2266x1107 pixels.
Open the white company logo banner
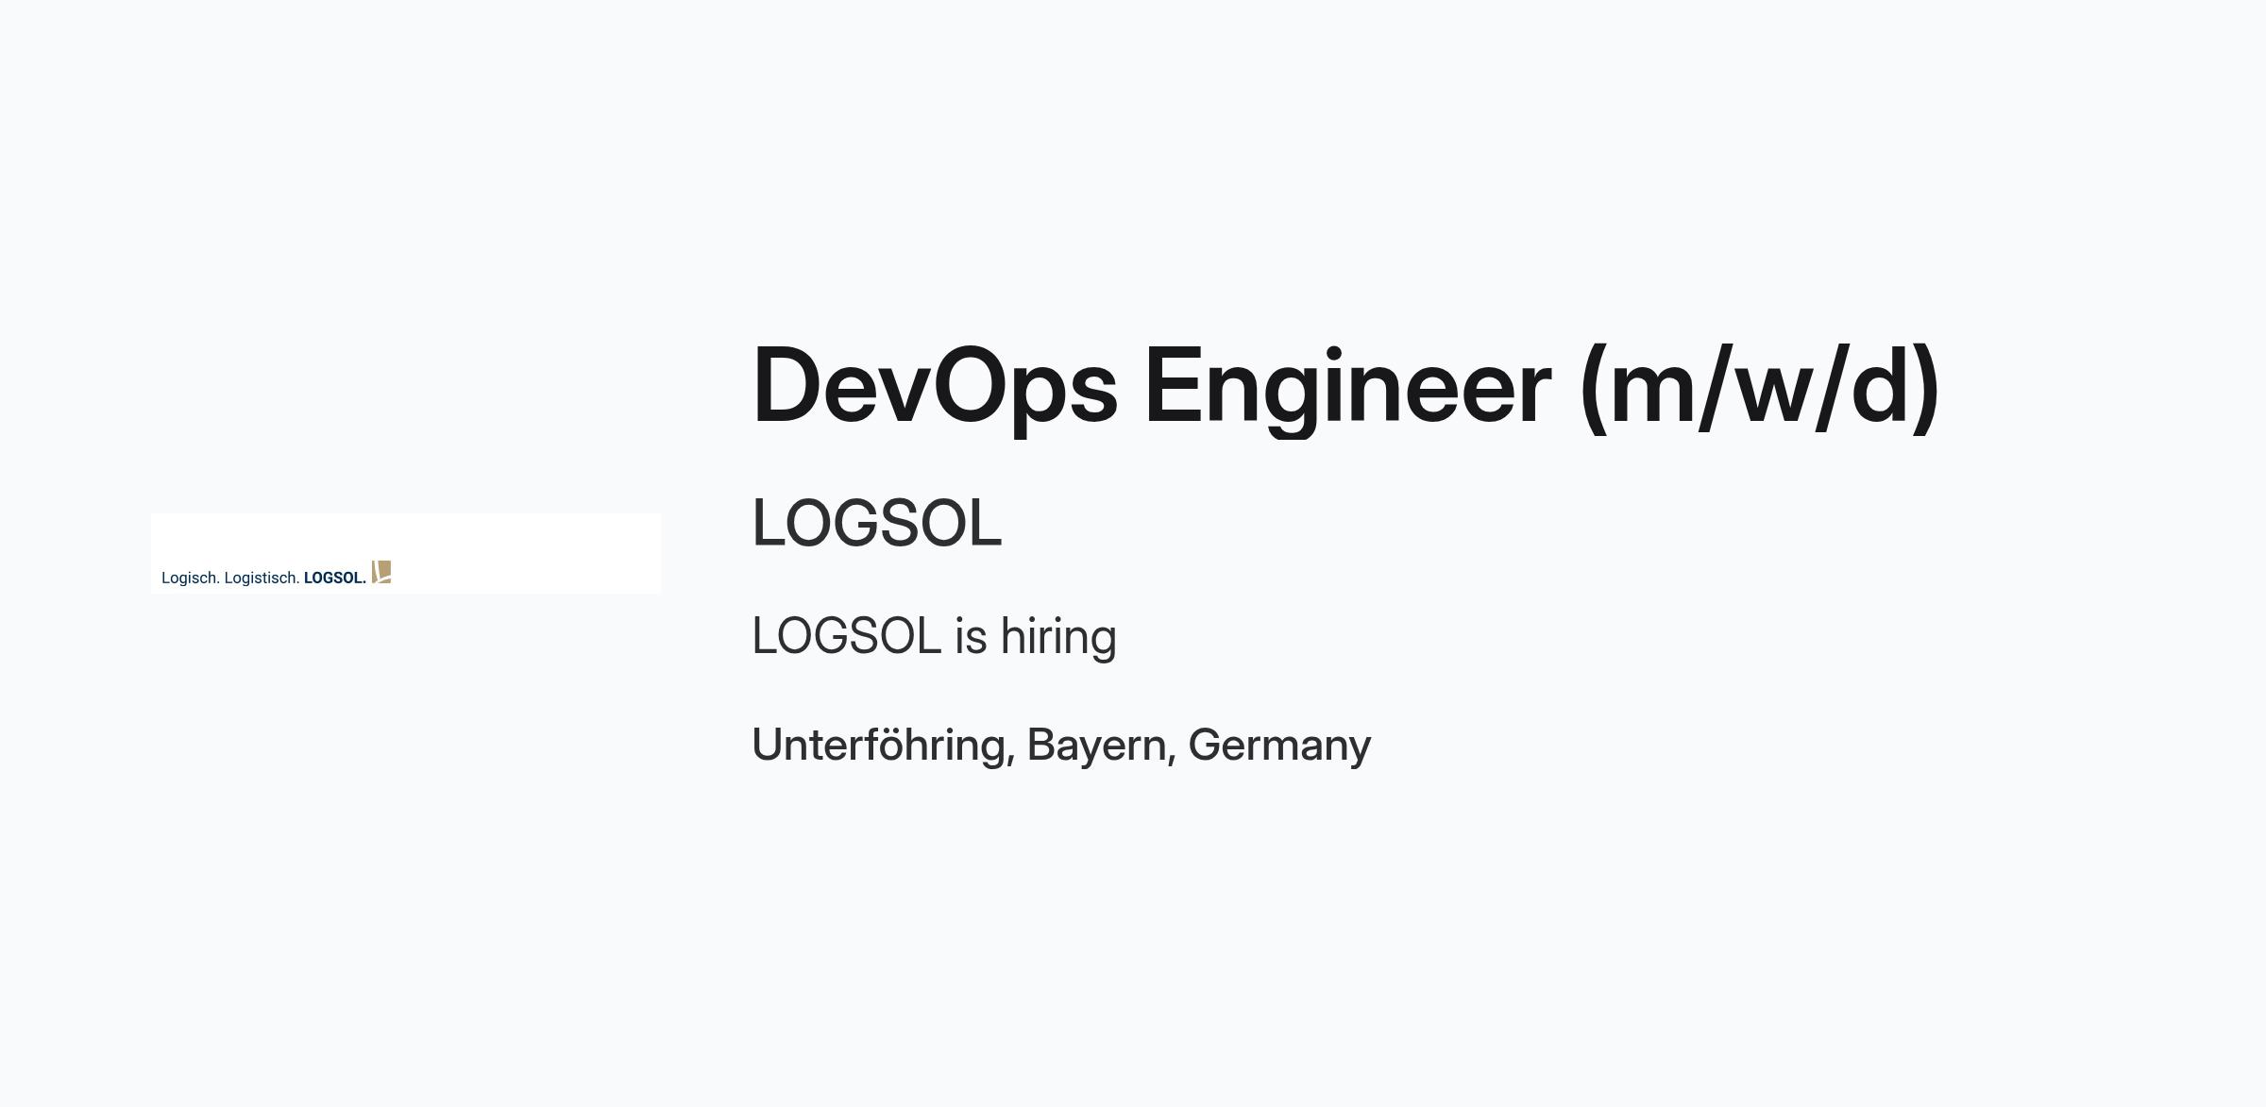point(406,553)
